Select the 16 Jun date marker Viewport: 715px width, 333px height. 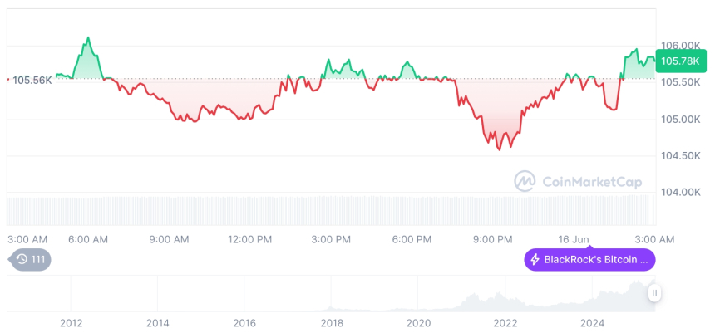[574, 239]
